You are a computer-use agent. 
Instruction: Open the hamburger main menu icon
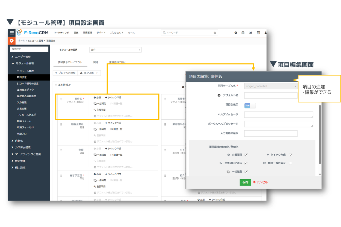coord(12,33)
